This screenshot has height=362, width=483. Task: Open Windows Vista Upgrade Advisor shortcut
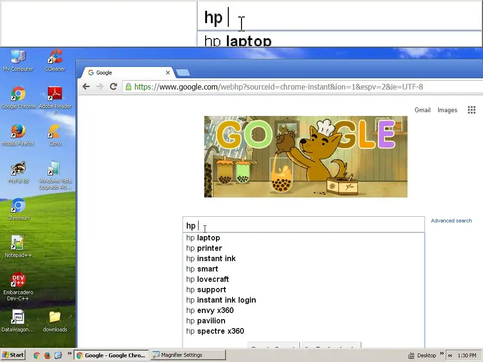point(55,175)
